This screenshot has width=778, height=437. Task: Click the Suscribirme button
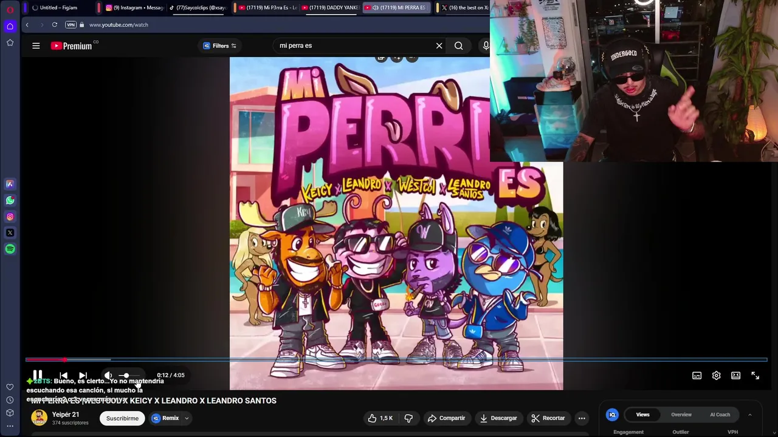122,418
